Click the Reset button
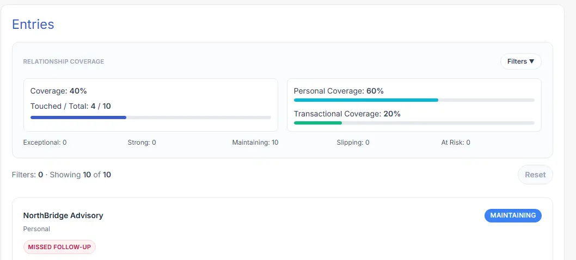 coord(535,175)
